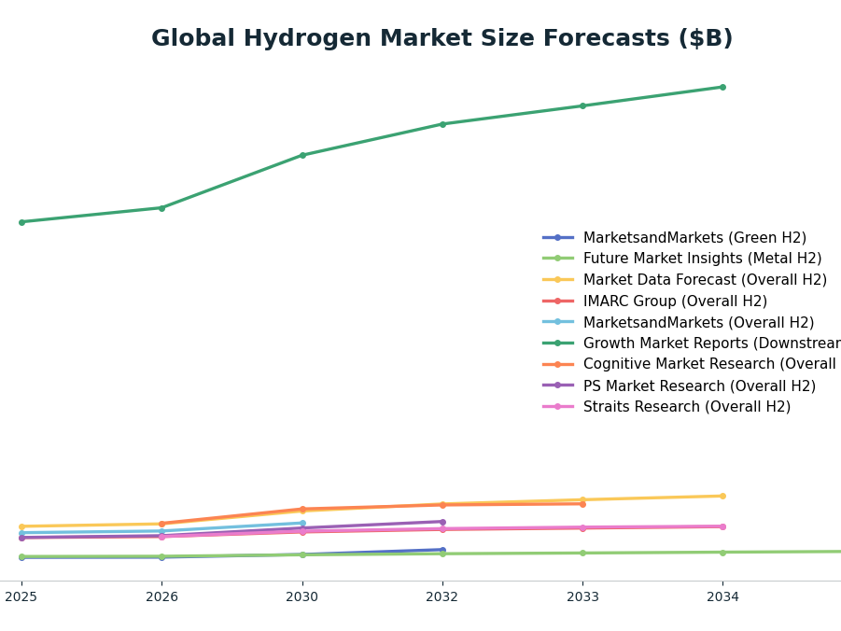Screen dimensions: 841x631
Task: Click the purple swatch for PS Market Research
Action: pyautogui.click(x=558, y=386)
